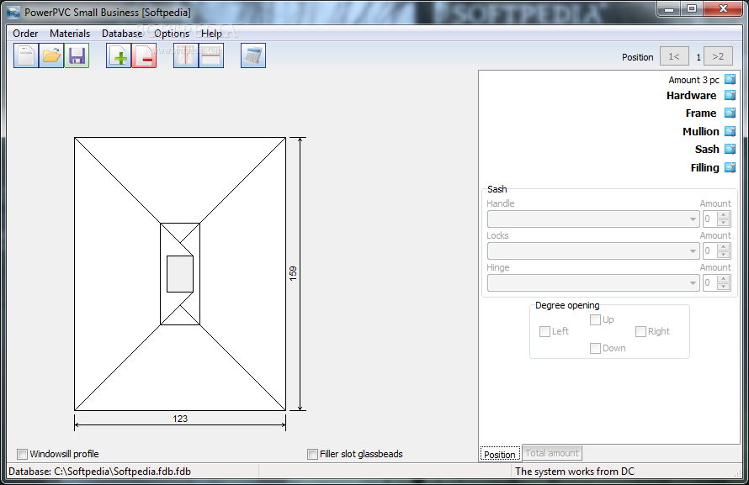
Task: Go to previous position with 1< button
Action: tap(674, 56)
